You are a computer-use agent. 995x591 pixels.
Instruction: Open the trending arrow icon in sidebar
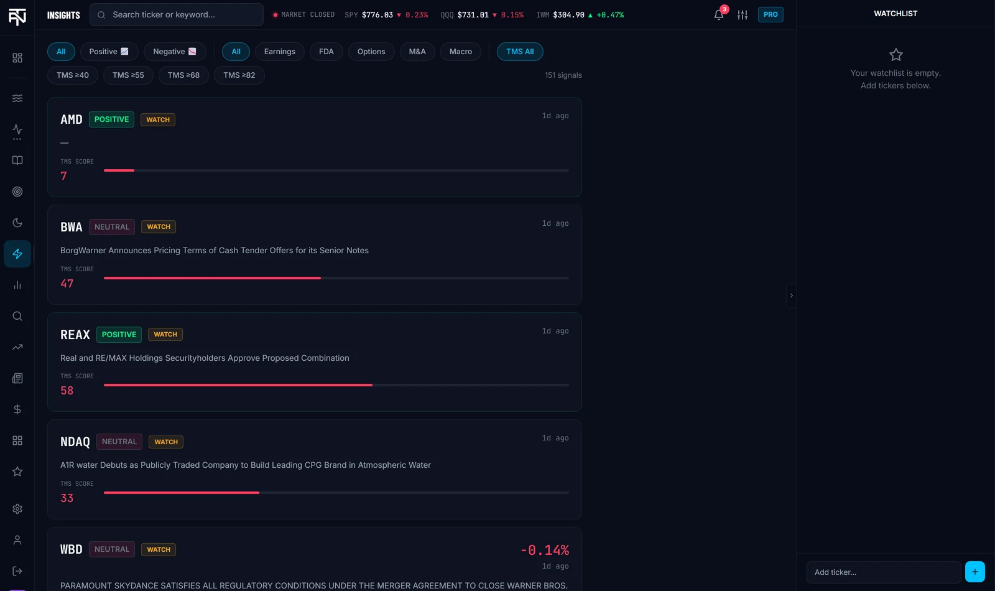[17, 347]
